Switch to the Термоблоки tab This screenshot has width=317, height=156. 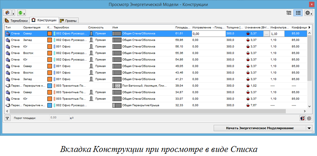tap(16, 20)
